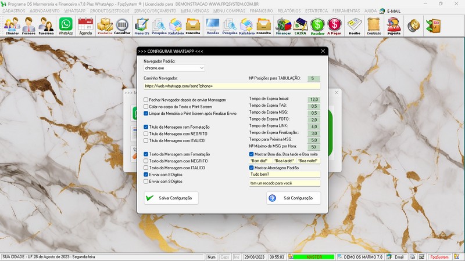Enable Enviar com 9 Dígitos
Screen dimensions: 465x261
pyautogui.click(x=146, y=182)
